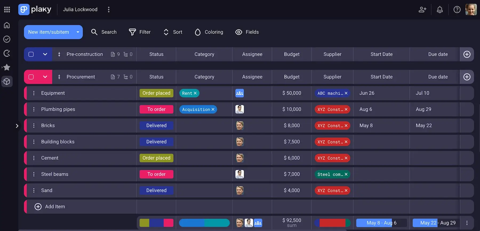Open the recent activity sidebar icon

[x=7, y=53]
